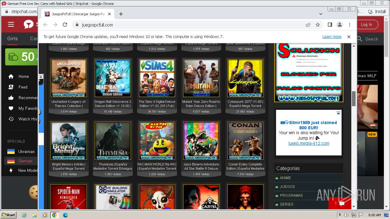The image size is (390, 219).
Task: Open Spider-Man Remastered cover image
Action: [x=69, y=197]
